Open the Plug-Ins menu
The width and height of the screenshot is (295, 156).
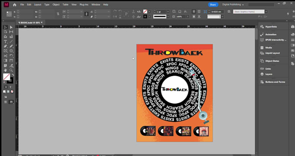84,4
